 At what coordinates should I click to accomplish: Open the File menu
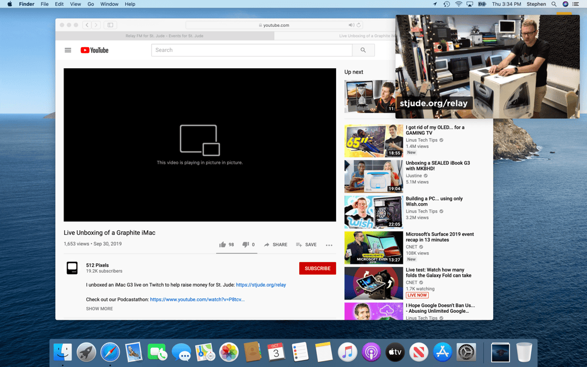point(44,4)
